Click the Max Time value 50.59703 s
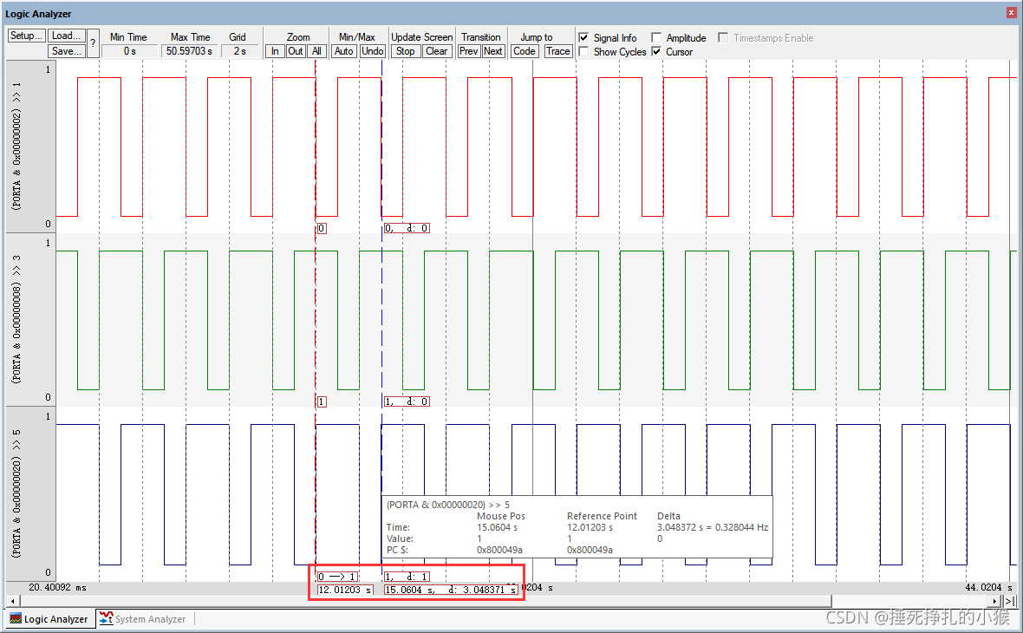 tap(189, 51)
